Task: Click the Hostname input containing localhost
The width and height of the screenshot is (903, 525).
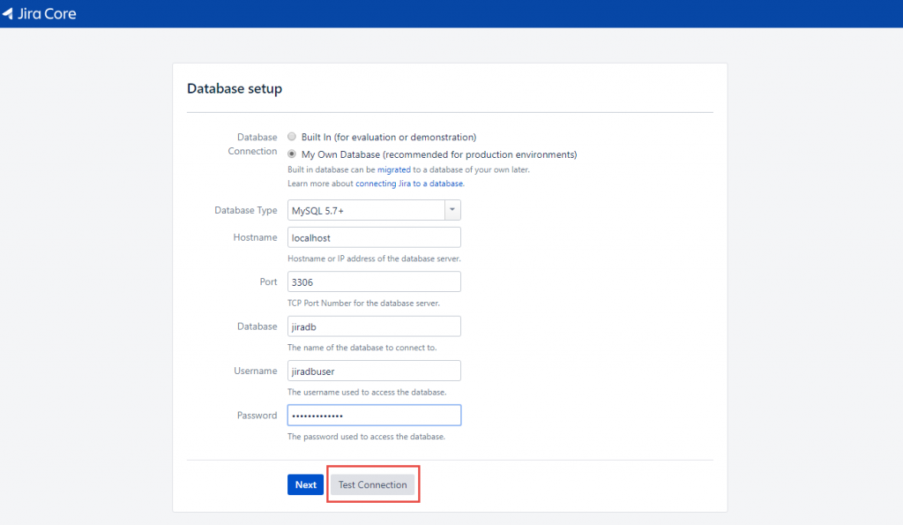Action: pos(374,237)
